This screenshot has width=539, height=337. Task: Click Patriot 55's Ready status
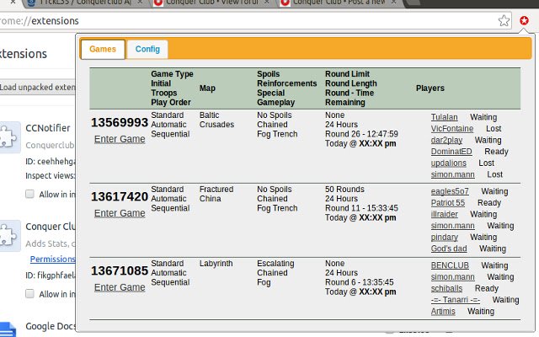[489, 203]
